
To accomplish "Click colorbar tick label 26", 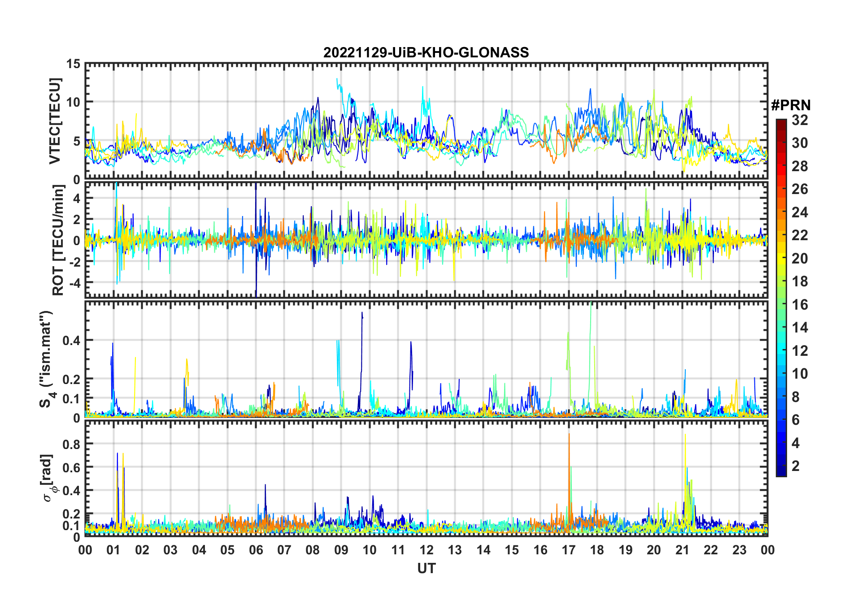I will 800,189.
